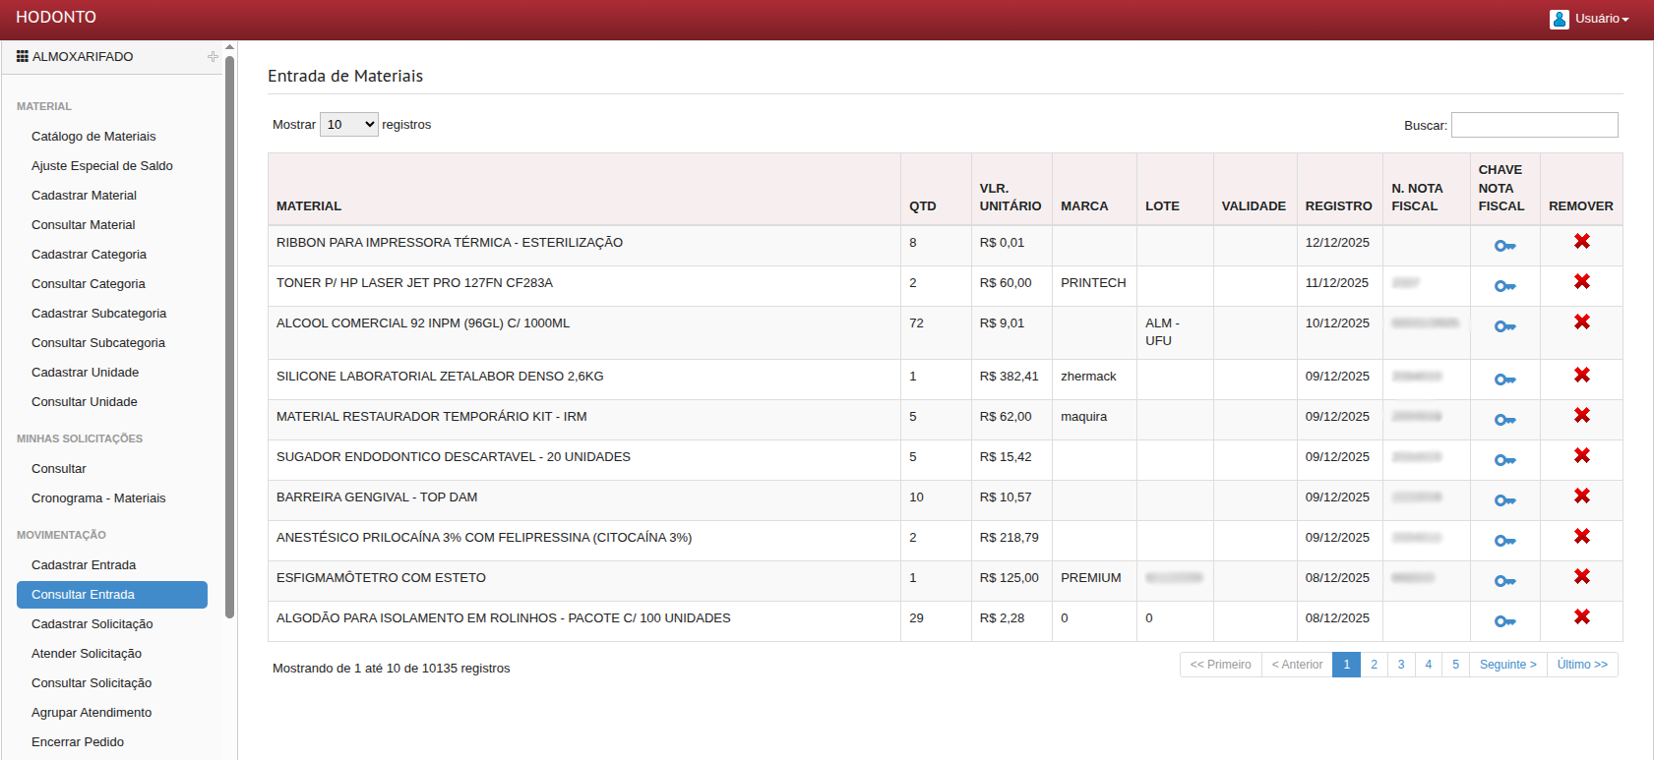
Task: Click the Seguinte > pagination button
Action: (x=1507, y=665)
